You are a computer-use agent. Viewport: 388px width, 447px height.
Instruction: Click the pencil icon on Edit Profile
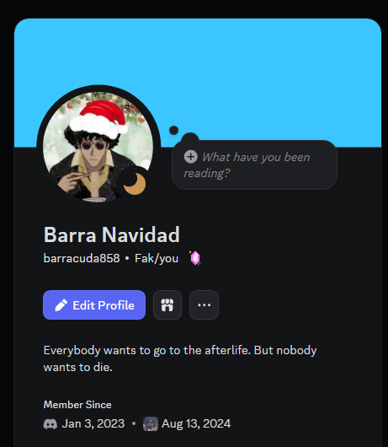point(61,305)
